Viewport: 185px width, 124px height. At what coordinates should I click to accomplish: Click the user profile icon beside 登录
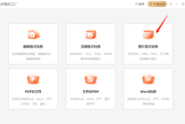pyautogui.click(x=137, y=4)
